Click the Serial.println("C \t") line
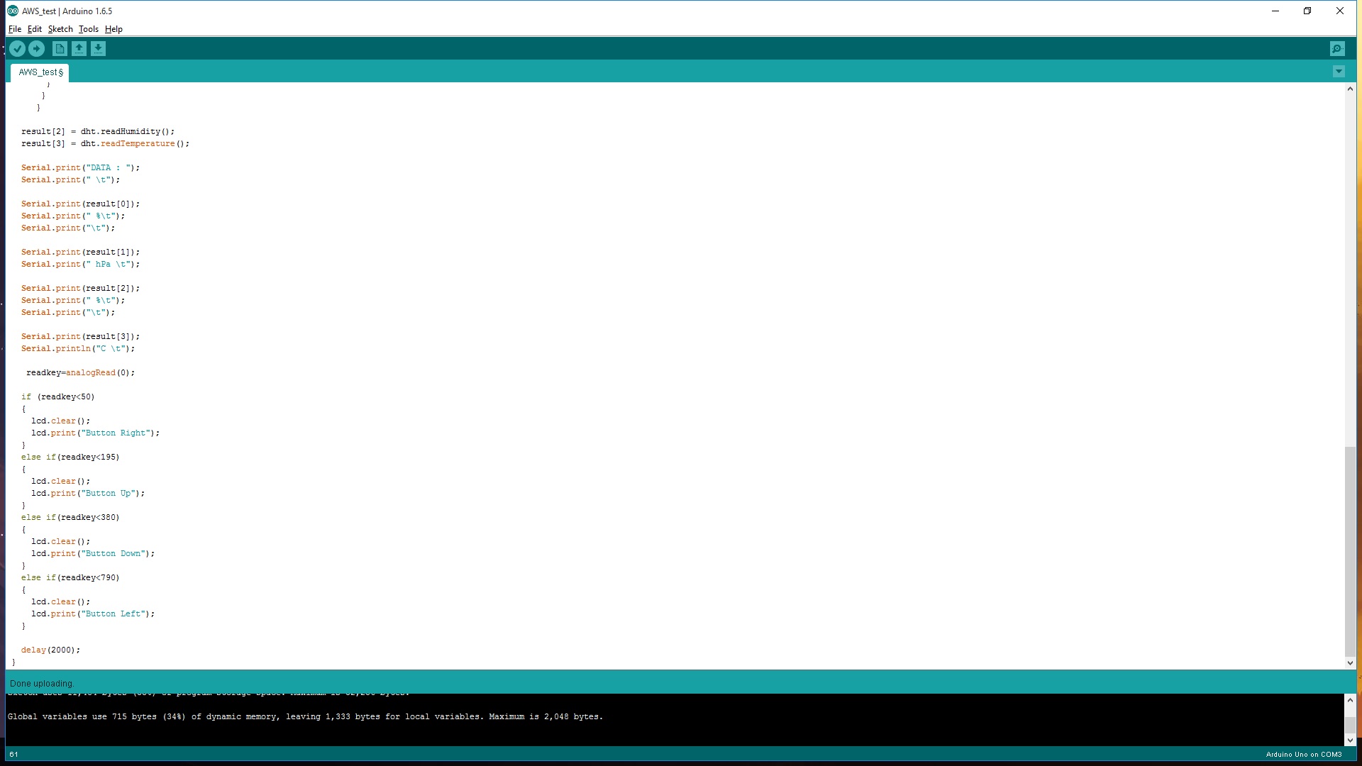This screenshot has height=766, width=1362. click(x=78, y=349)
